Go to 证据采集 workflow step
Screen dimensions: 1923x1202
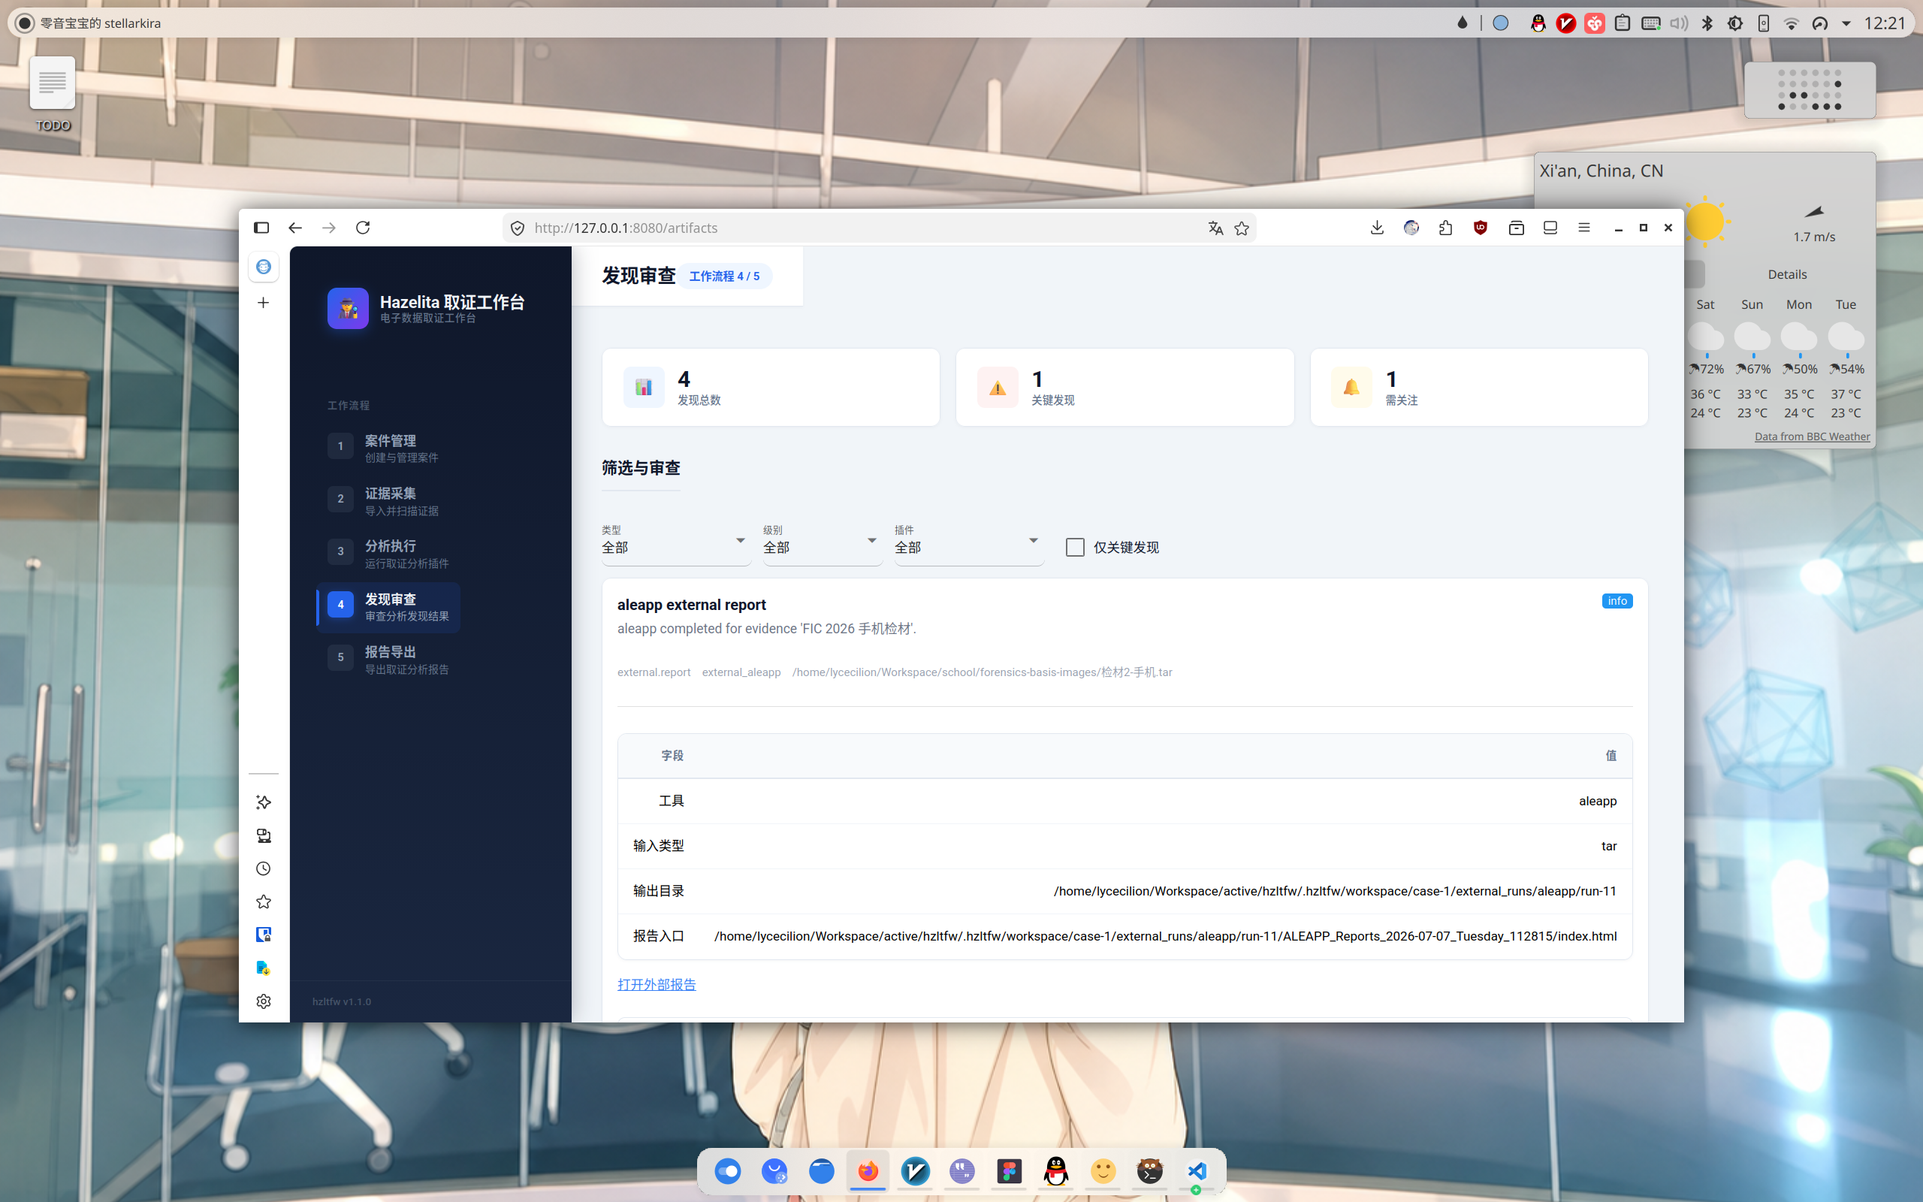(x=388, y=502)
